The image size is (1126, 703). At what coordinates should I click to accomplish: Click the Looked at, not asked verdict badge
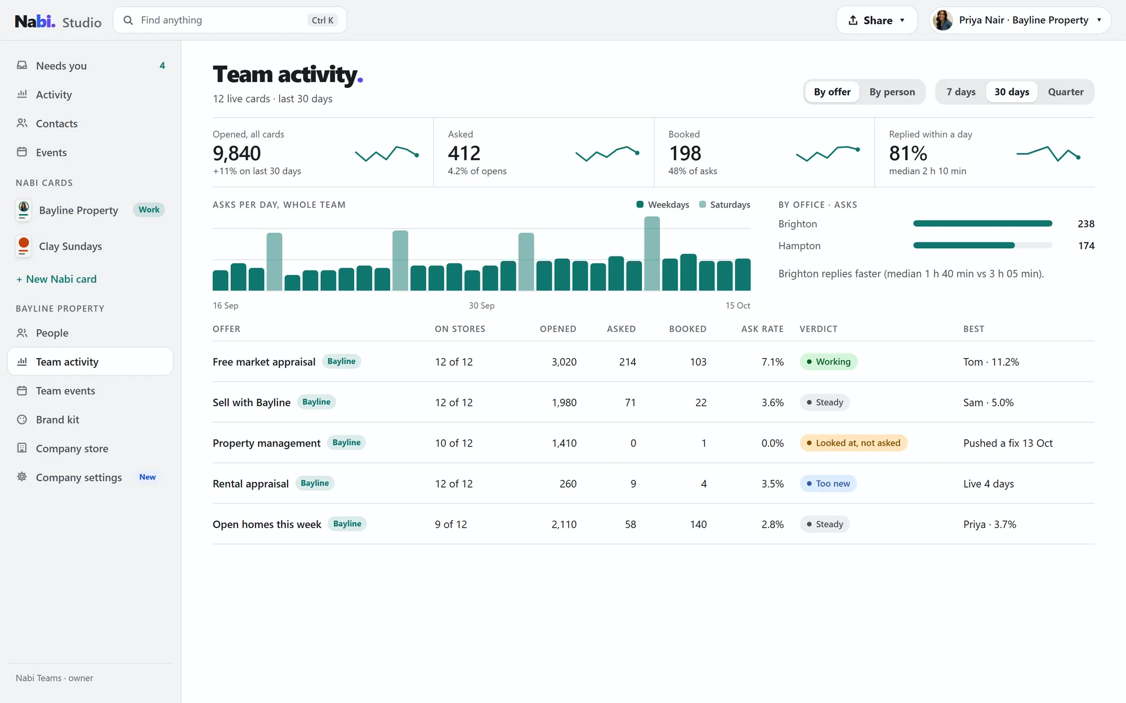[x=853, y=443]
